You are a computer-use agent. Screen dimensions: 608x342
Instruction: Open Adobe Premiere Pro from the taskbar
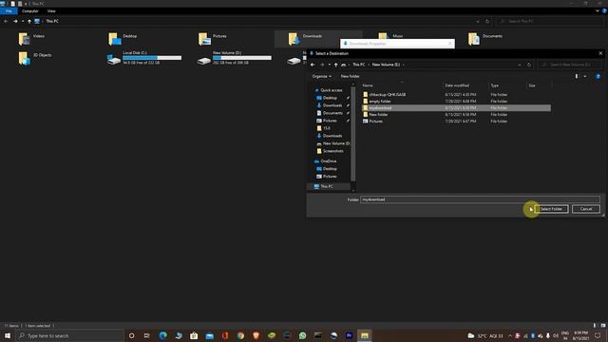coord(349,335)
